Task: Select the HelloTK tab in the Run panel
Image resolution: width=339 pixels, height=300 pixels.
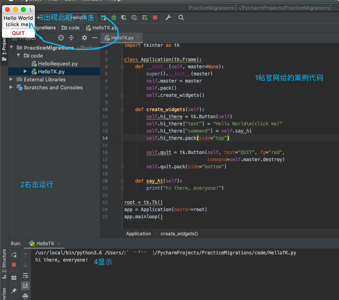Action: coord(45,244)
